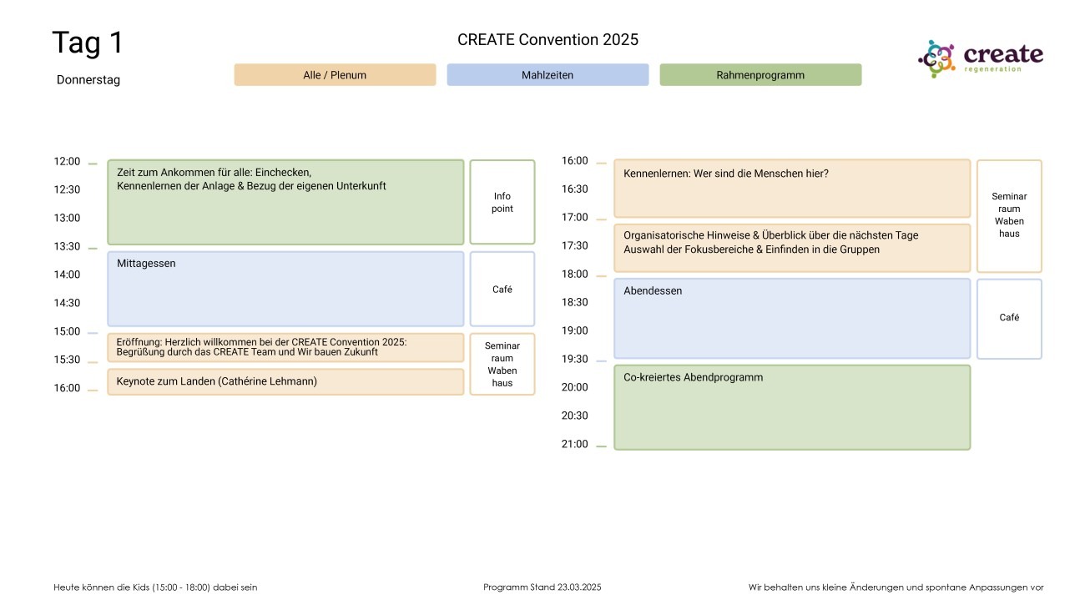This screenshot has width=1085, height=610.
Task: Click the 14:30 time label
Action: pos(67,303)
